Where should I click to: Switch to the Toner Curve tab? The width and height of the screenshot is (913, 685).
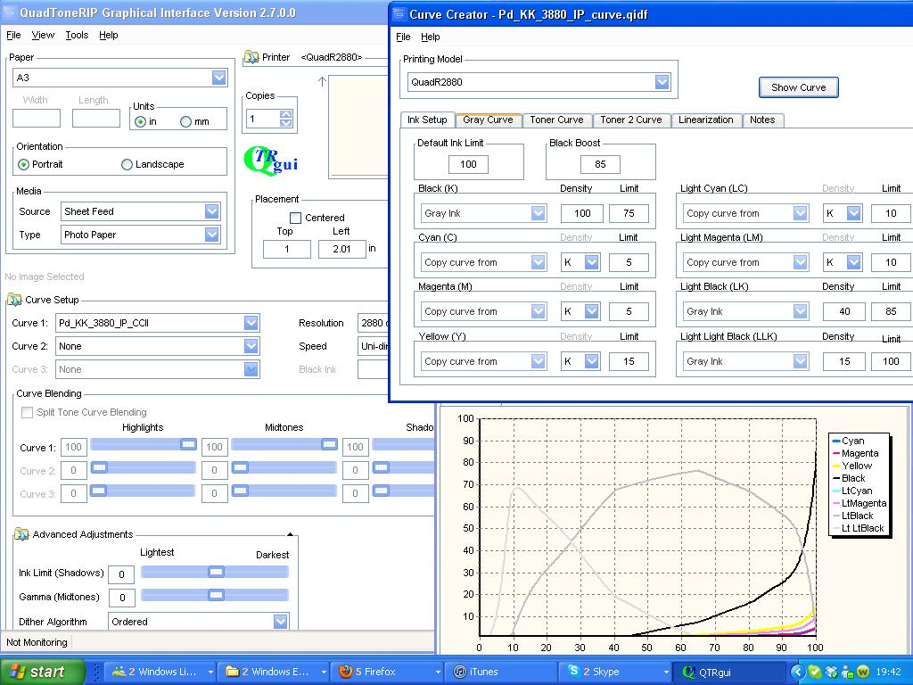point(556,120)
